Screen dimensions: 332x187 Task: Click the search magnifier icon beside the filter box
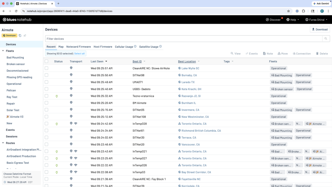[326, 39]
